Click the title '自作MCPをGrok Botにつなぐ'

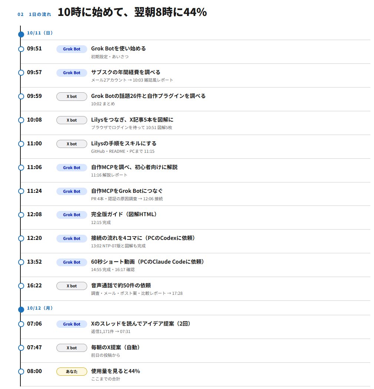click(127, 191)
